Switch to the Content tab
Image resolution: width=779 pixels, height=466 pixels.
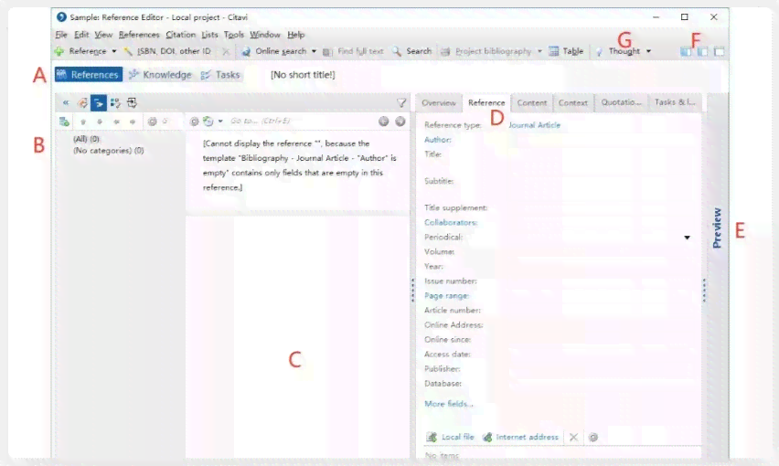pyautogui.click(x=531, y=102)
